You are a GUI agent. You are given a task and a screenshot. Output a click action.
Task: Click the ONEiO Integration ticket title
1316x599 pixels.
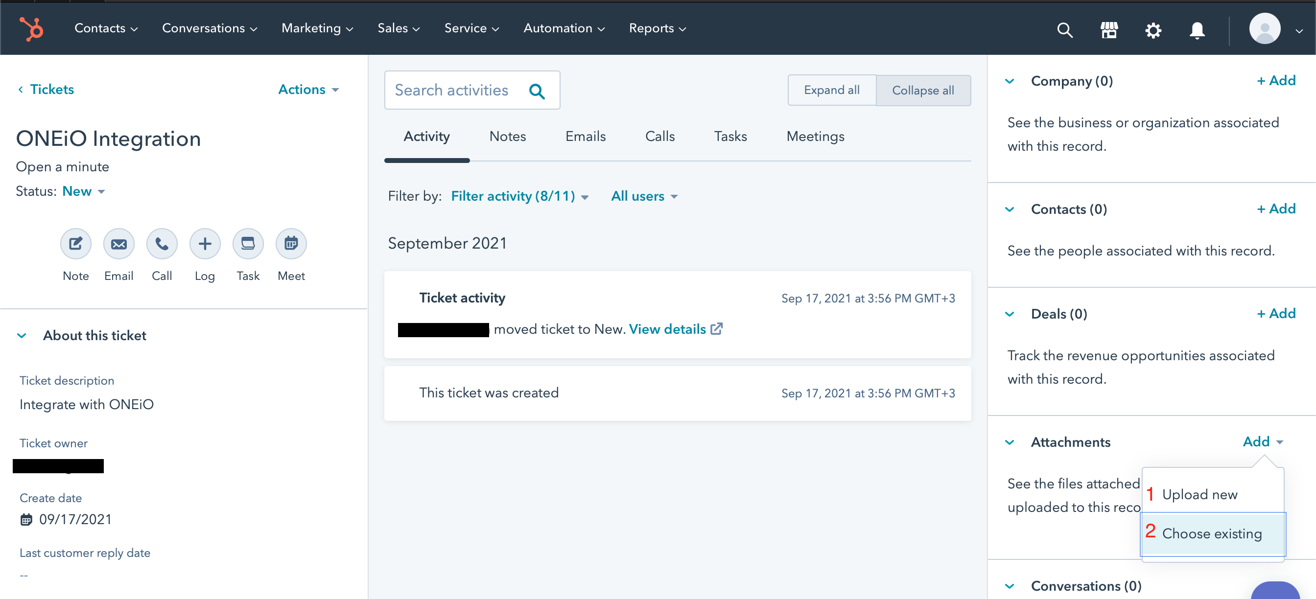pyautogui.click(x=108, y=139)
